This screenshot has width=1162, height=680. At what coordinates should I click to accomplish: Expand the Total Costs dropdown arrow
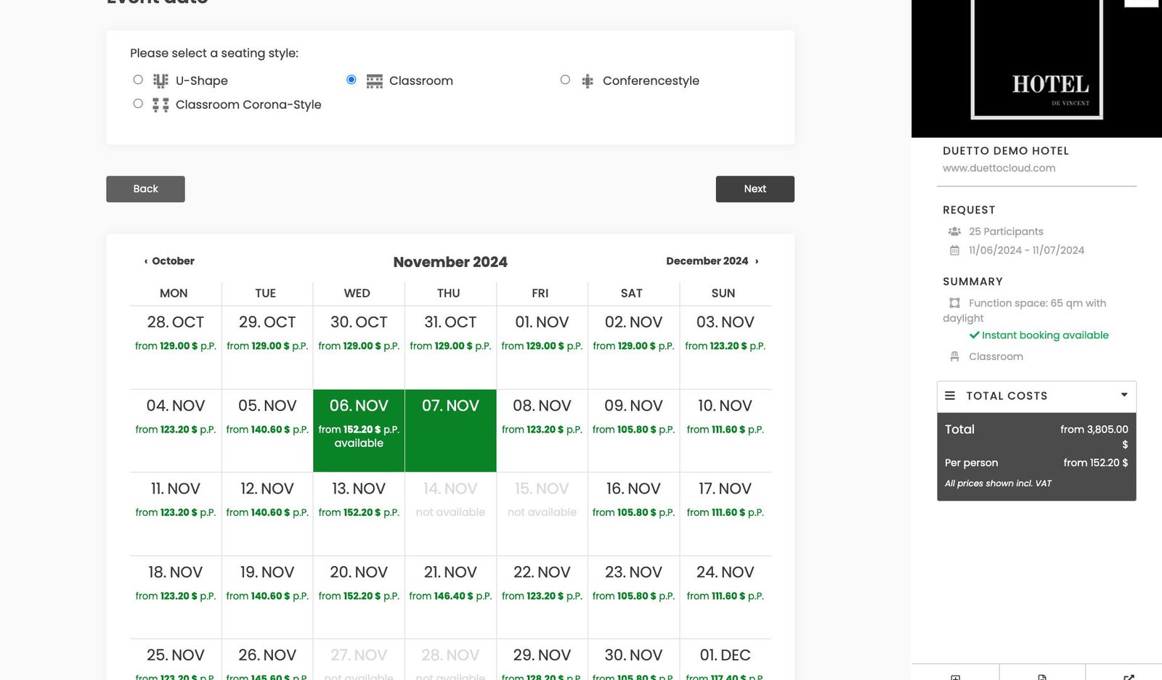[1124, 395]
